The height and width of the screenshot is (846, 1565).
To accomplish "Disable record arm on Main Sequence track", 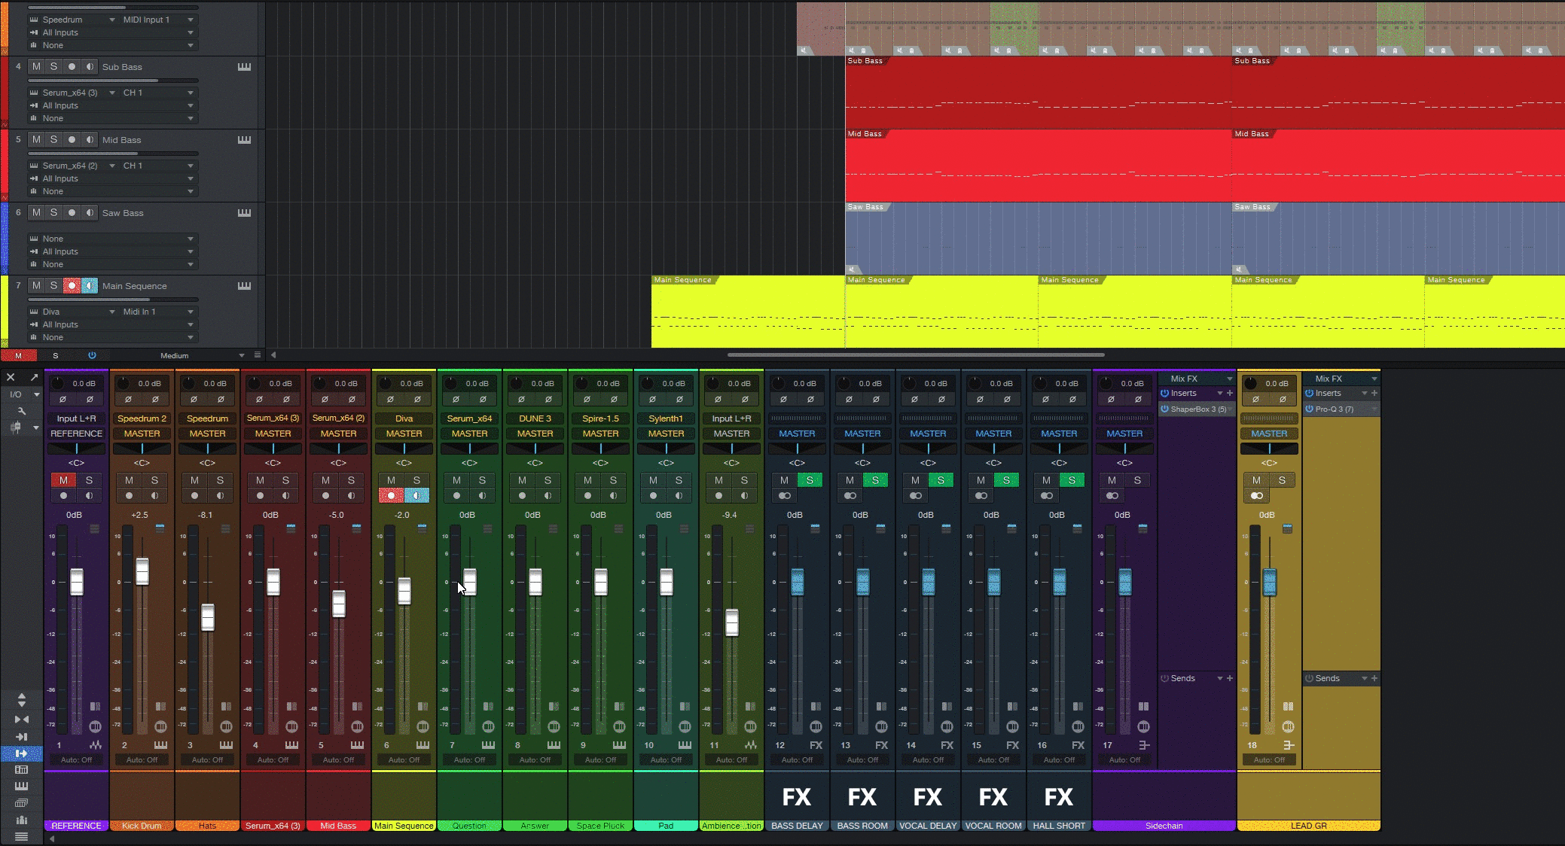I will tap(72, 286).
